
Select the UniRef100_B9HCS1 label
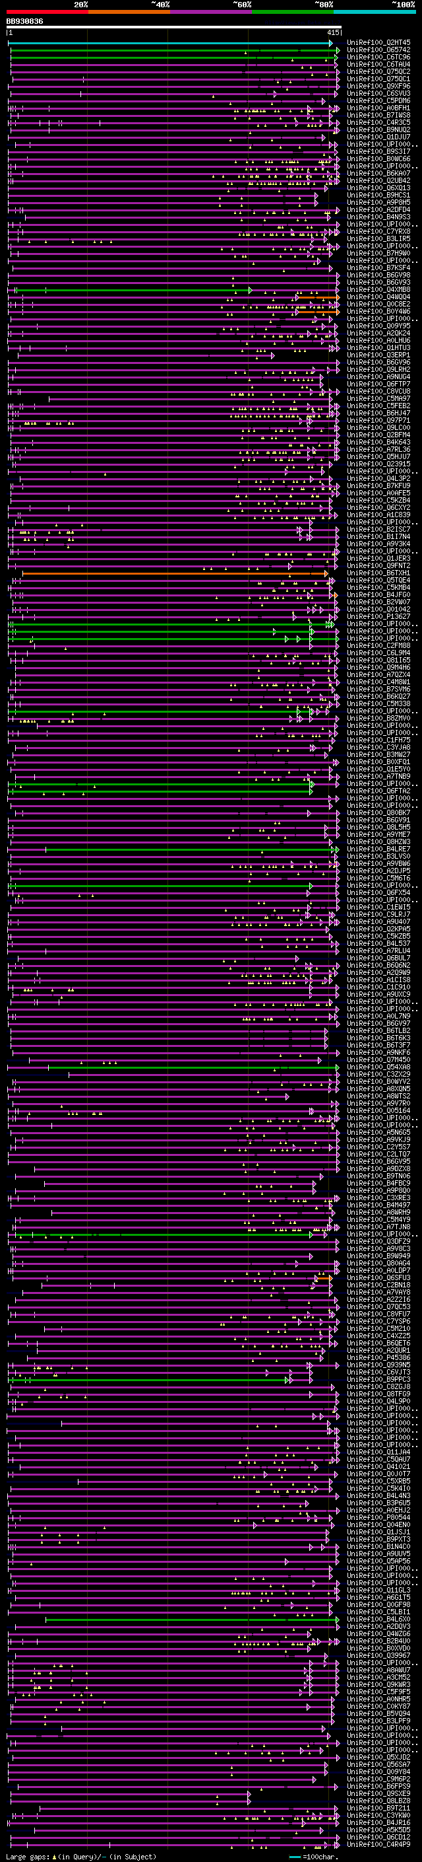378,195
